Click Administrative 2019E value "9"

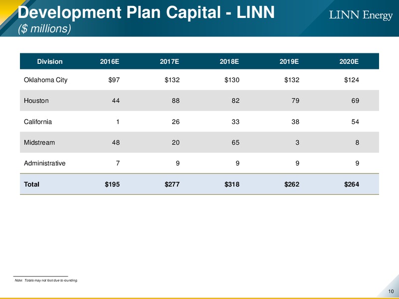tap(297, 163)
